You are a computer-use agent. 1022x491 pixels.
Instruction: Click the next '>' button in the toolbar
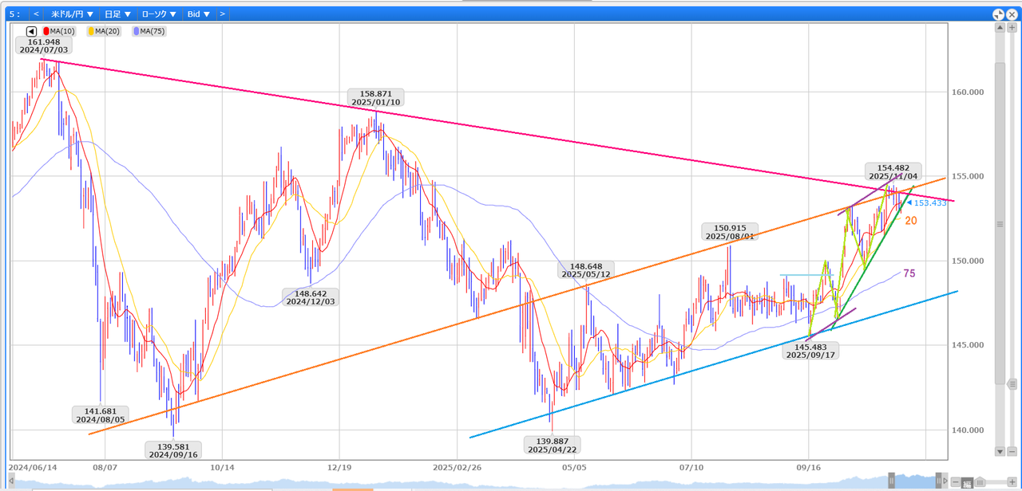tap(222, 14)
